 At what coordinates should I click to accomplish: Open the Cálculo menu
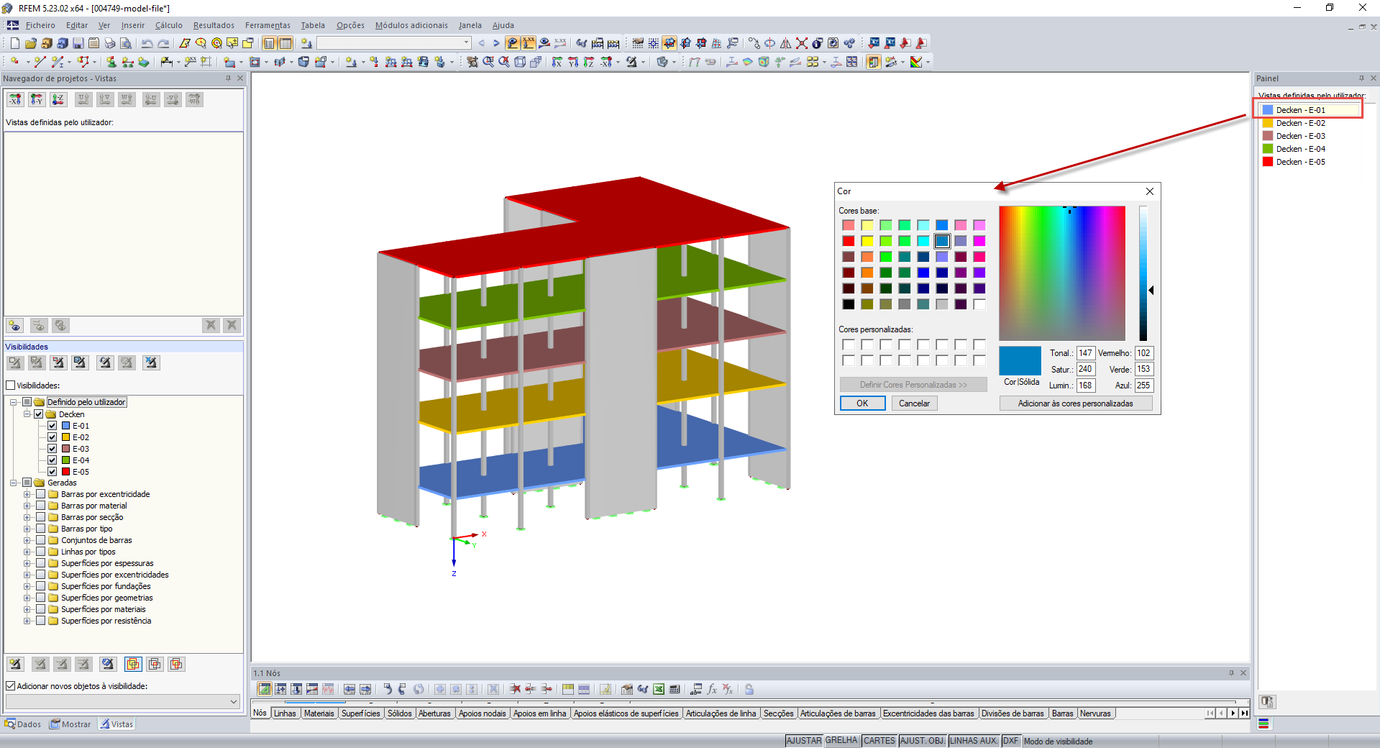[x=169, y=25]
